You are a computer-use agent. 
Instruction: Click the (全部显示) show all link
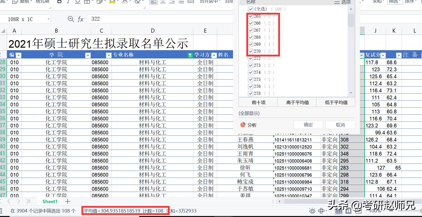[249, 113]
